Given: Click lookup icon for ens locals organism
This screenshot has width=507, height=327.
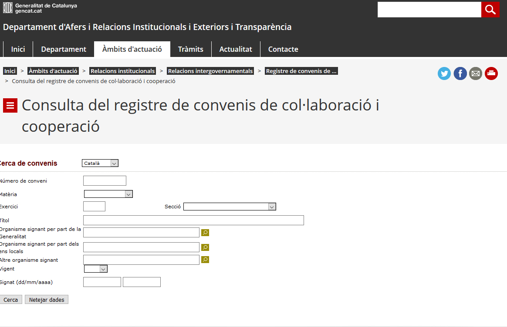Looking at the screenshot, I should [x=205, y=247].
